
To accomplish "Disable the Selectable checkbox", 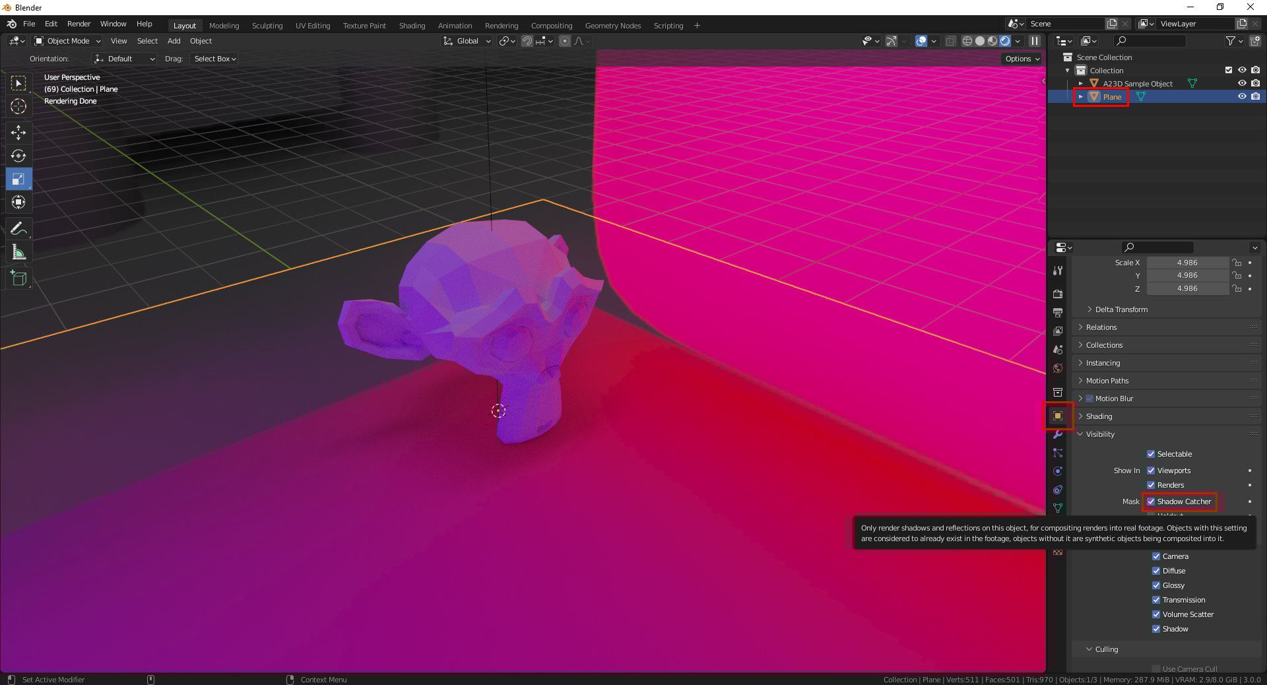I will 1151,454.
